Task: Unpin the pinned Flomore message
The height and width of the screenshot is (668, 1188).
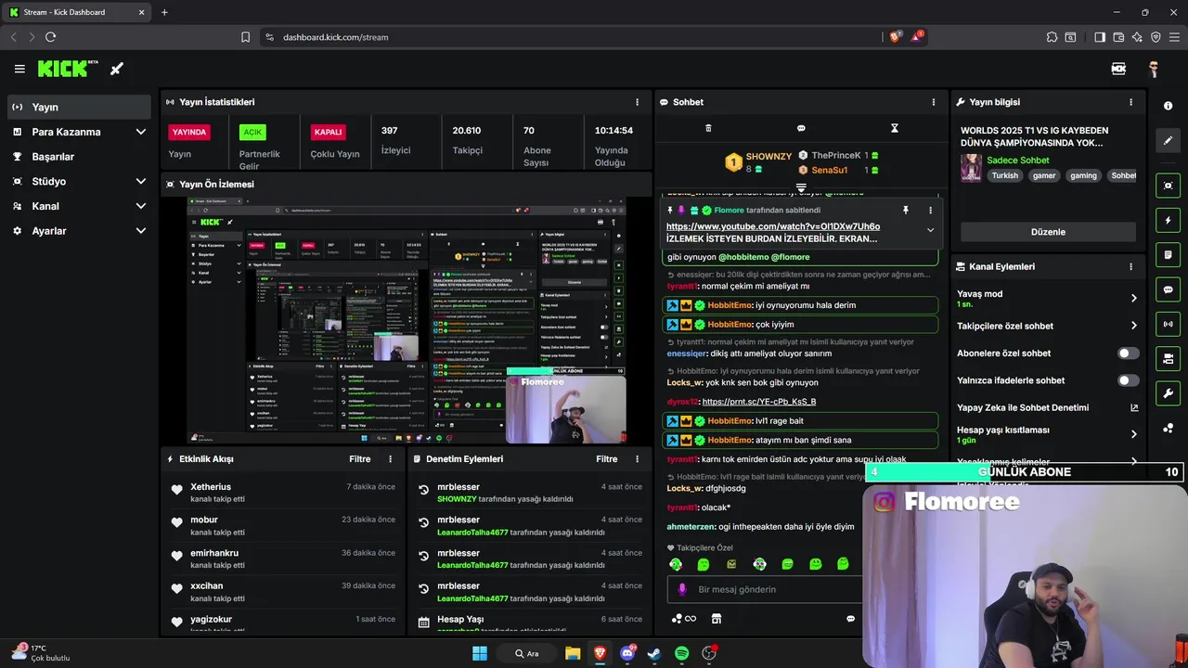Action: 905,211
